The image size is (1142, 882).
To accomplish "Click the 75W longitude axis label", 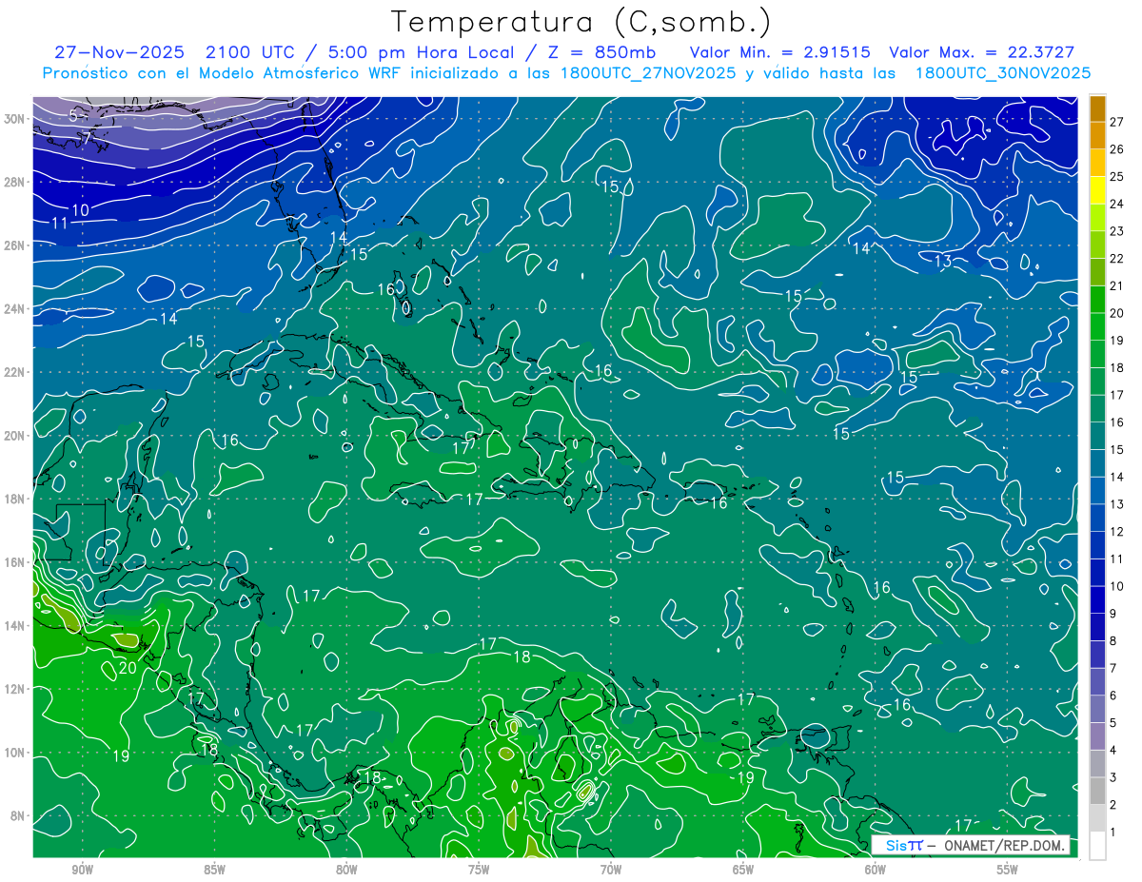I will pyautogui.click(x=479, y=870).
